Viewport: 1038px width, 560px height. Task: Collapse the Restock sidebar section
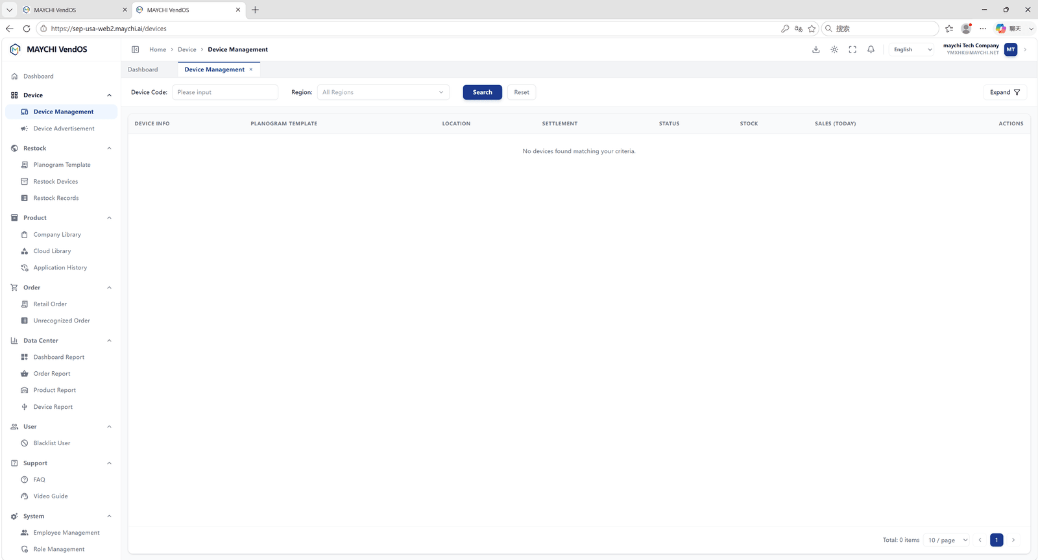click(x=61, y=149)
